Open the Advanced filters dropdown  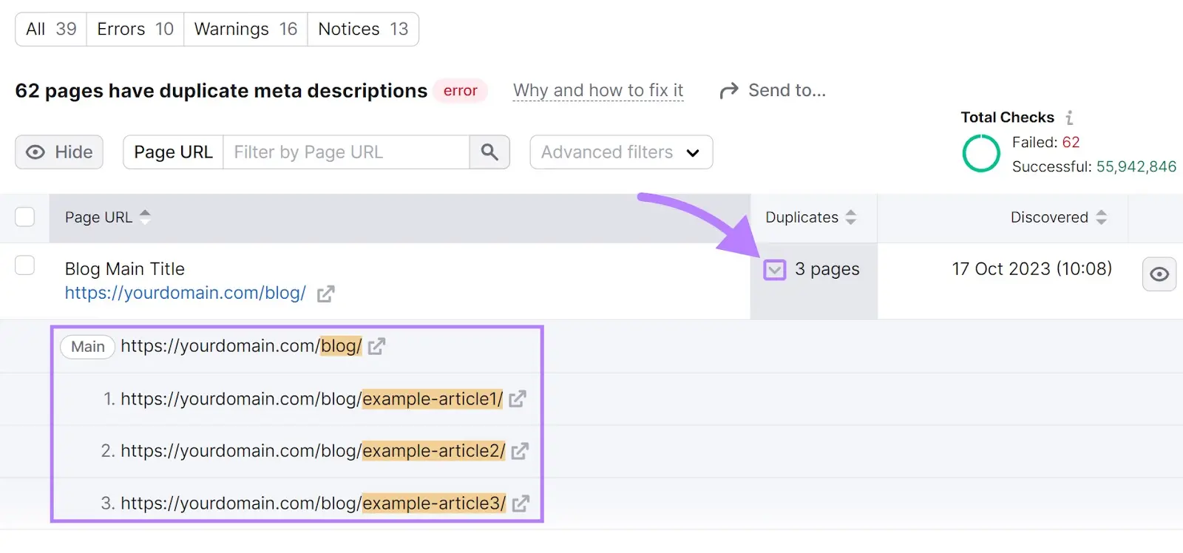click(621, 152)
